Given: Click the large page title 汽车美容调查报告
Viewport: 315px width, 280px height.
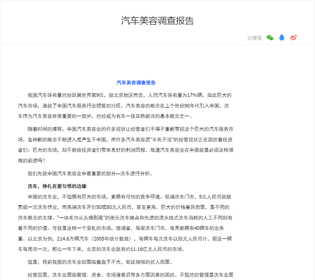Looking at the screenshot, I should coord(157,21).
